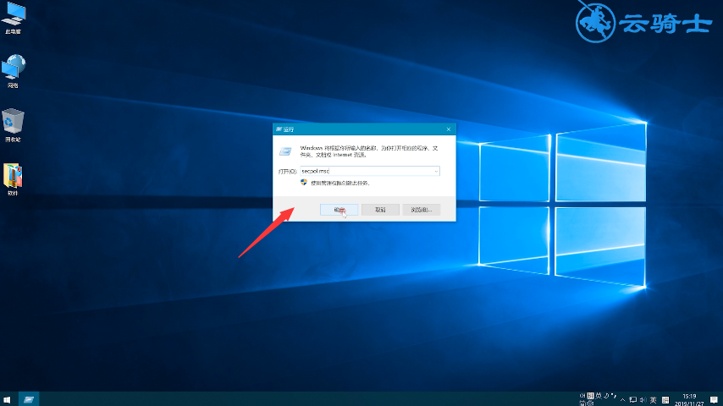Image resolution: width=723 pixels, height=406 pixels.
Task: Expand the Open combo box dropdown arrow
Action: [436, 171]
